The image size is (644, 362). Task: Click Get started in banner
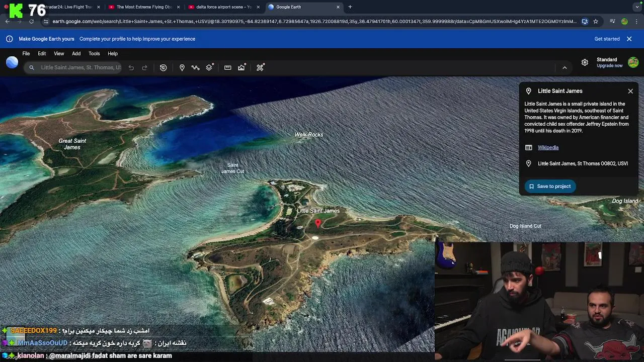pyautogui.click(x=607, y=39)
